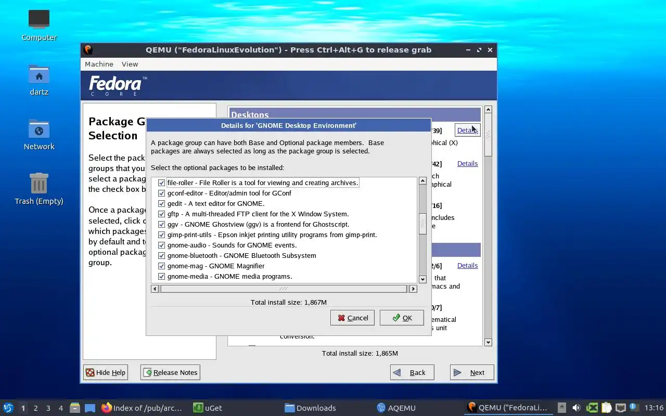Click Cancel in the details dialog

352,318
